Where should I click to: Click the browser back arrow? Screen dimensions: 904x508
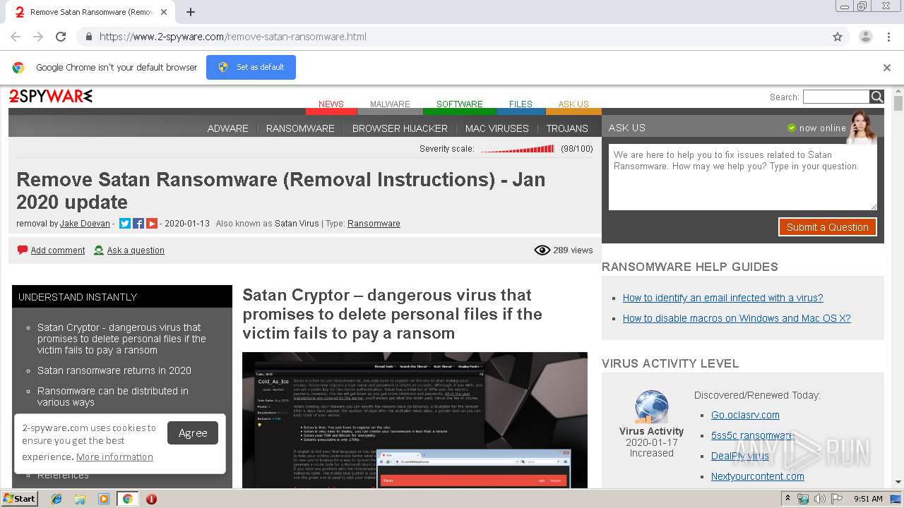coord(16,37)
